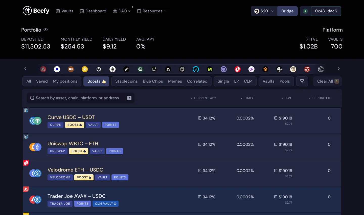Open the funnel filter options
Viewport: 364px width, 215px height.
[302, 81]
